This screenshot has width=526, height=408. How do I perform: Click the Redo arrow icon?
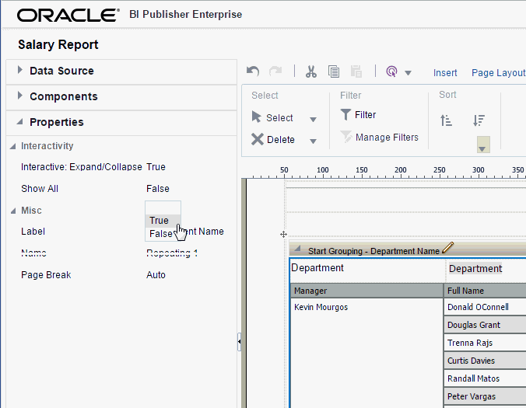coord(275,71)
